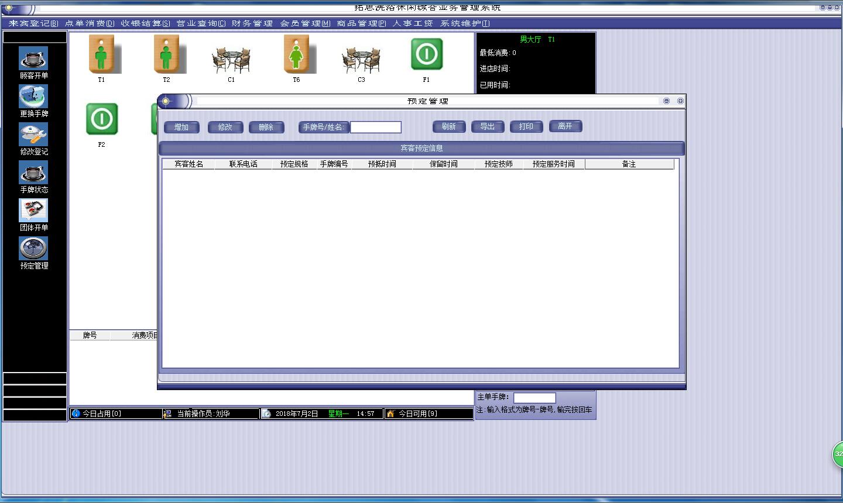Refresh the list with 刷新
843x503 pixels.
coord(449,126)
